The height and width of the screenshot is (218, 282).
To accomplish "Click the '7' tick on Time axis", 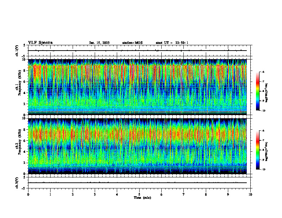I will 184,194.
